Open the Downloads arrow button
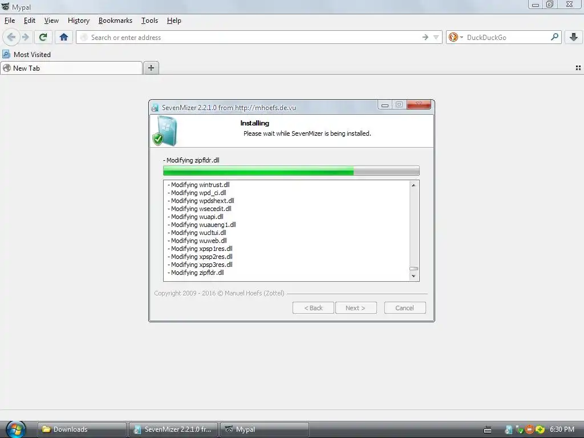 (x=574, y=37)
